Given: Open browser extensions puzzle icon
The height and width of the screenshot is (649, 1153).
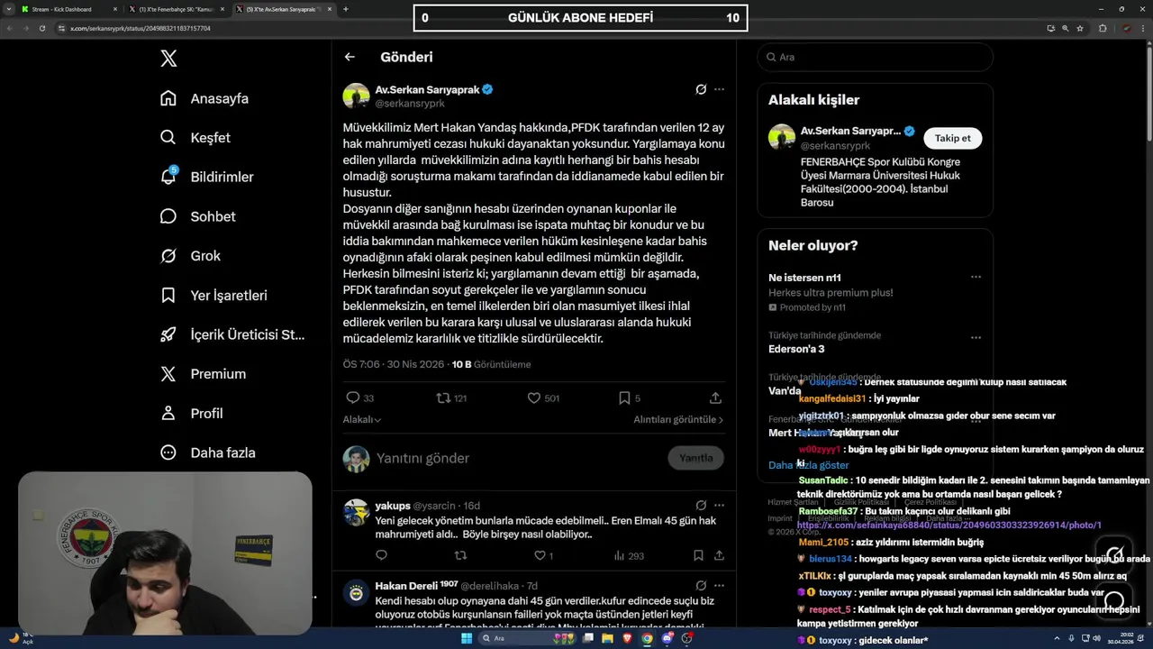Looking at the screenshot, I should (x=1103, y=28).
